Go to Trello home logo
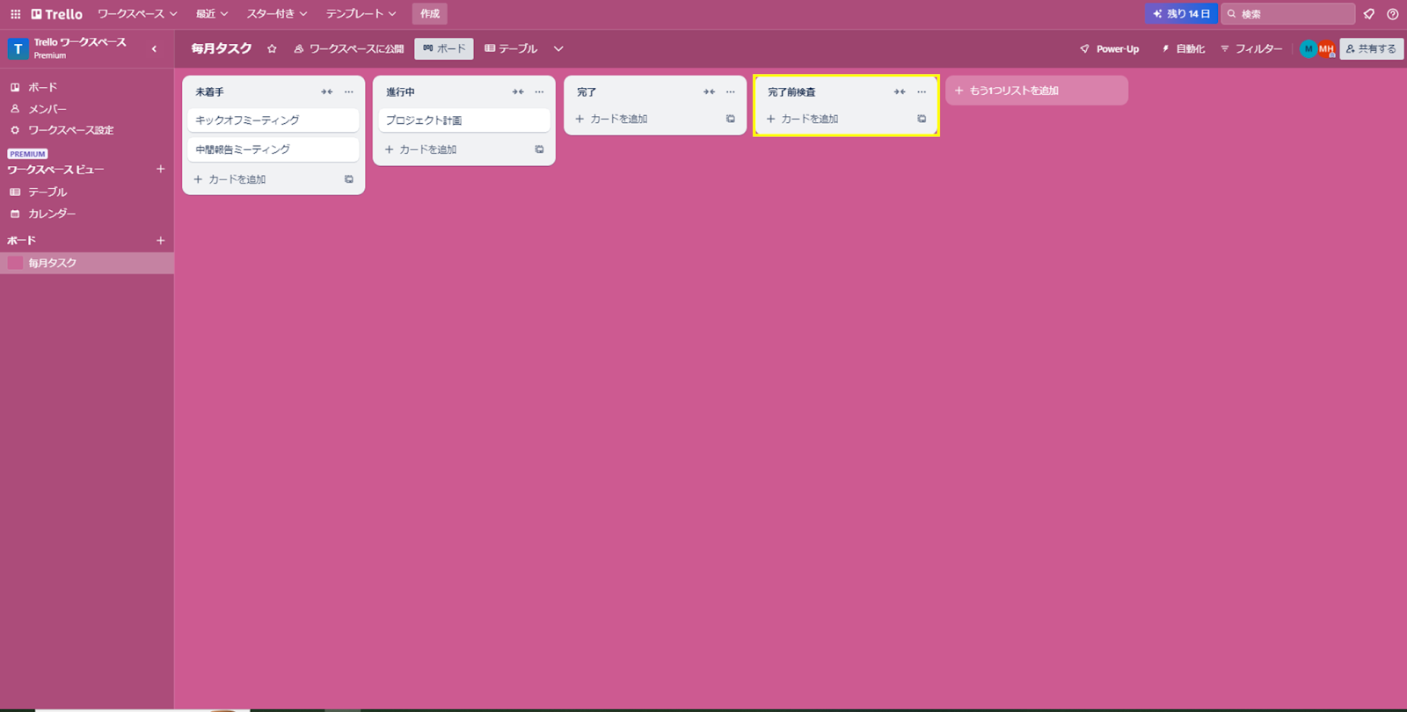 (56, 14)
